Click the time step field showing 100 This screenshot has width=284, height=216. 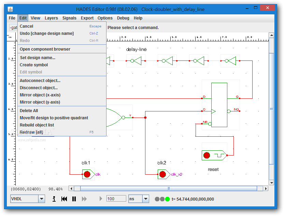(116, 199)
